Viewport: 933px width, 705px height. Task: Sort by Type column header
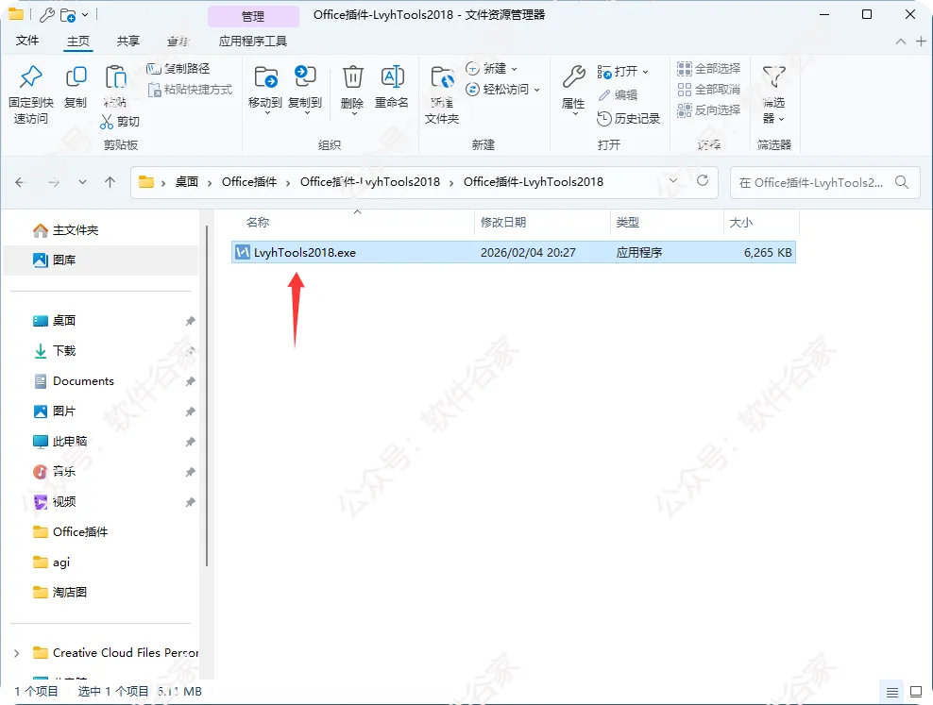(628, 223)
